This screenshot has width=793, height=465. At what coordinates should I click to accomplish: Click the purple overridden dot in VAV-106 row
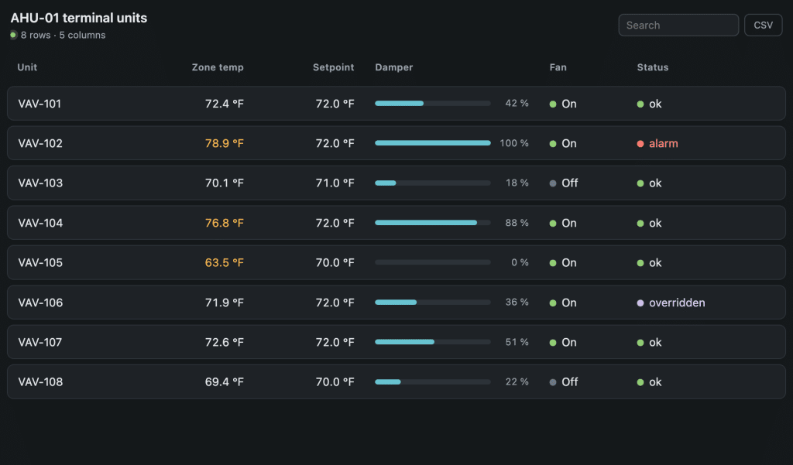(x=640, y=303)
